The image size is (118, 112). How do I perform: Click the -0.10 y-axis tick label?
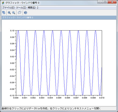[x=12, y=95]
